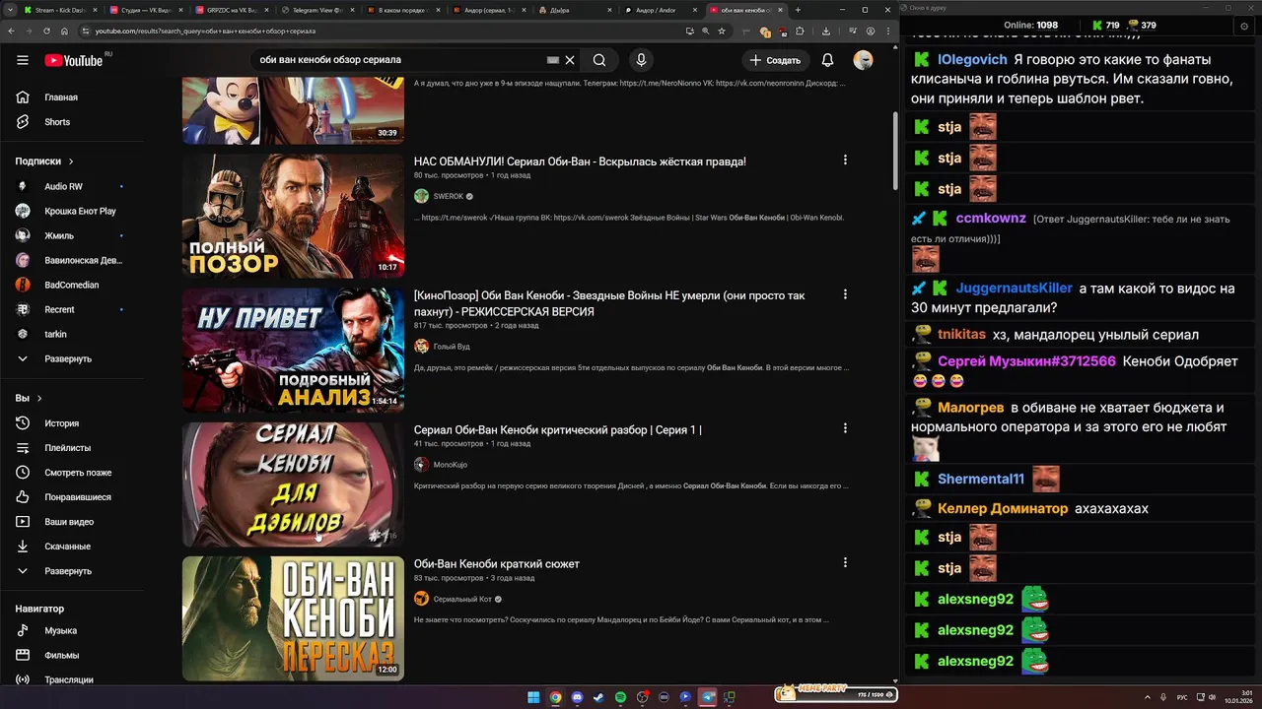The height and width of the screenshot is (709, 1262).
Task: Open MonoKujo channel link
Action: click(x=450, y=465)
